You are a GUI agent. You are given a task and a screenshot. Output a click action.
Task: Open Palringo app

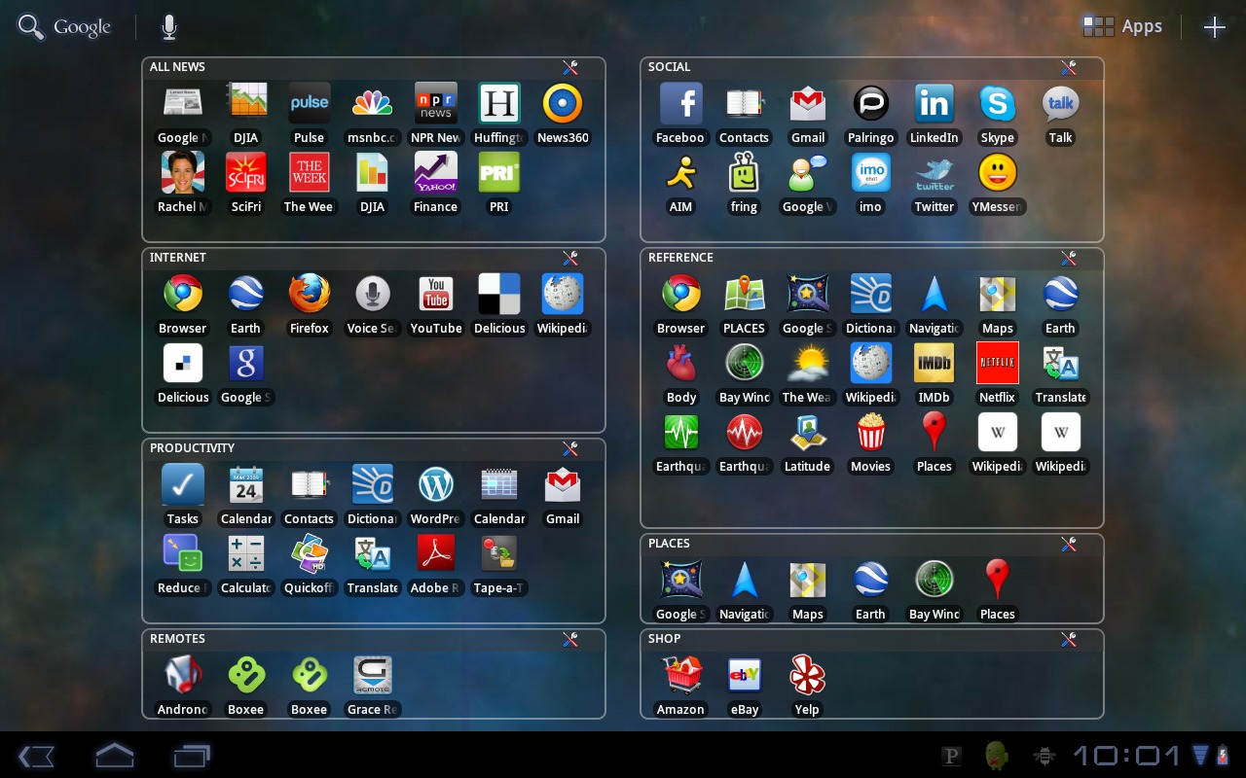pos(870,103)
